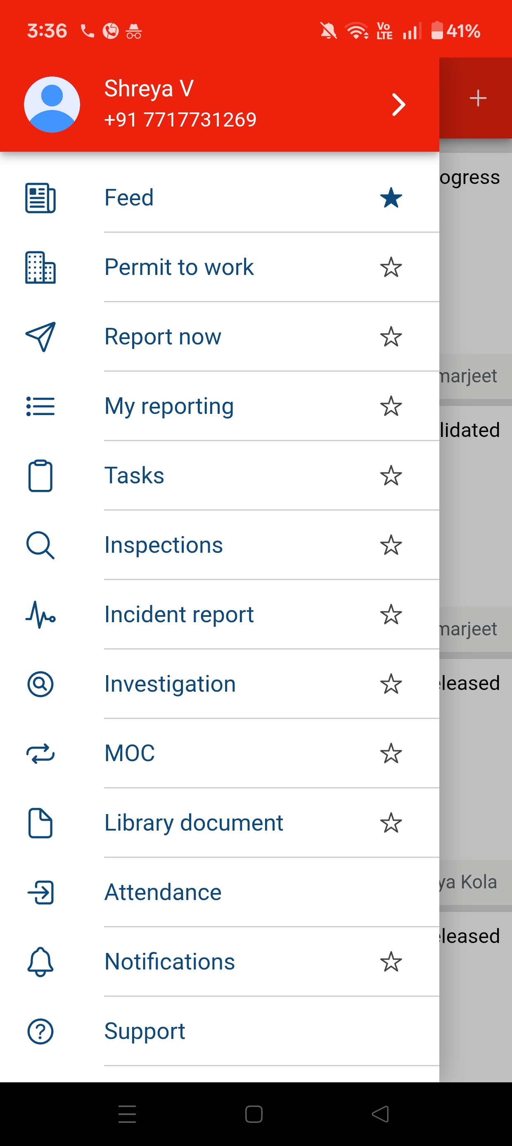This screenshot has width=512, height=1146.
Task: Tap the user profile avatar picture
Action: (x=52, y=105)
